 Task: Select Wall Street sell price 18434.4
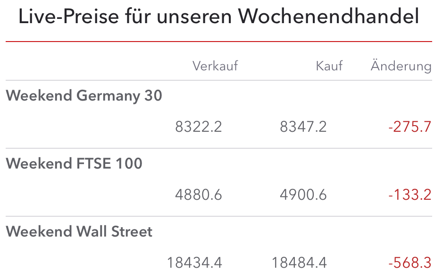coord(194,263)
